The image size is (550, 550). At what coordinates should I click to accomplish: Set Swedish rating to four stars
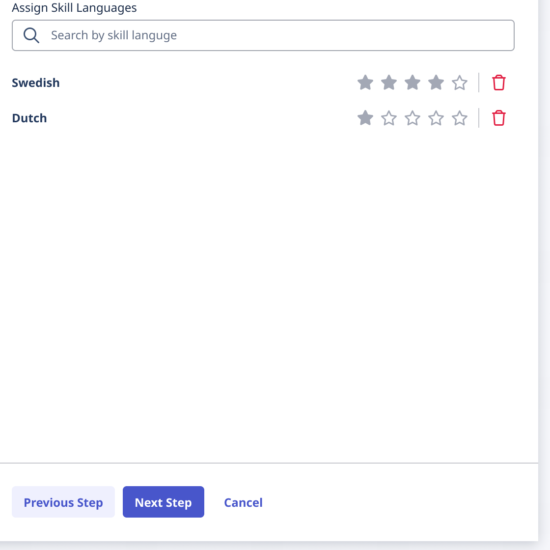pyautogui.click(x=436, y=83)
